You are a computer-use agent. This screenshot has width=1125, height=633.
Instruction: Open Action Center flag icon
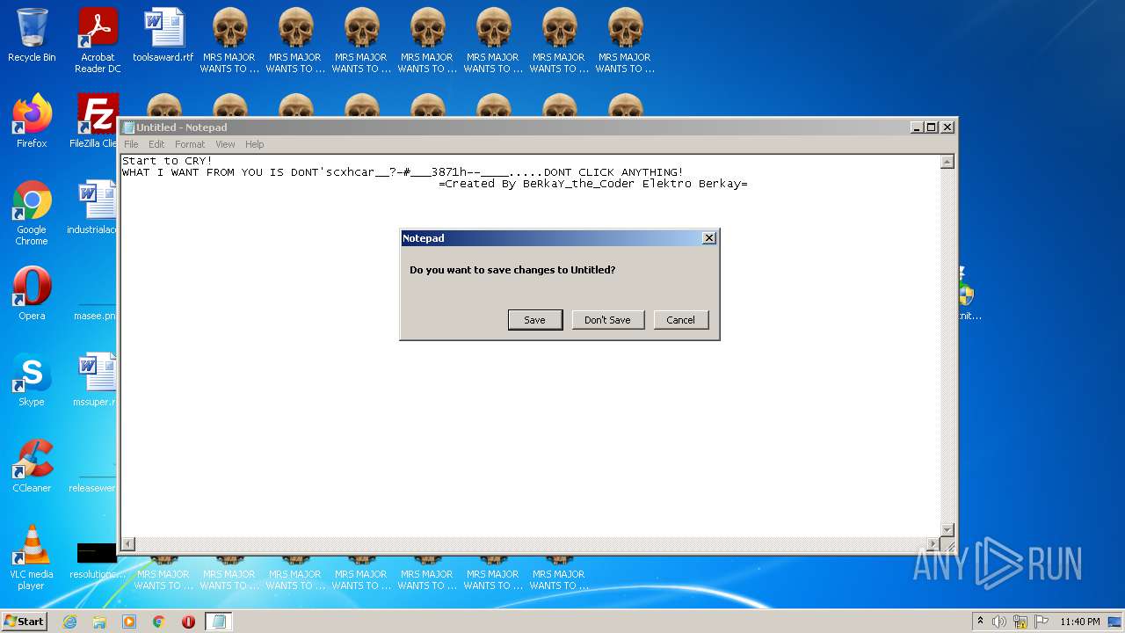[1041, 622]
